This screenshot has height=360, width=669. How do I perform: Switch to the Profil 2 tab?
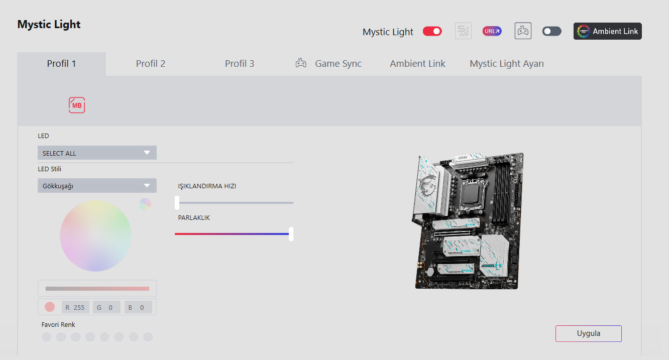[151, 64]
